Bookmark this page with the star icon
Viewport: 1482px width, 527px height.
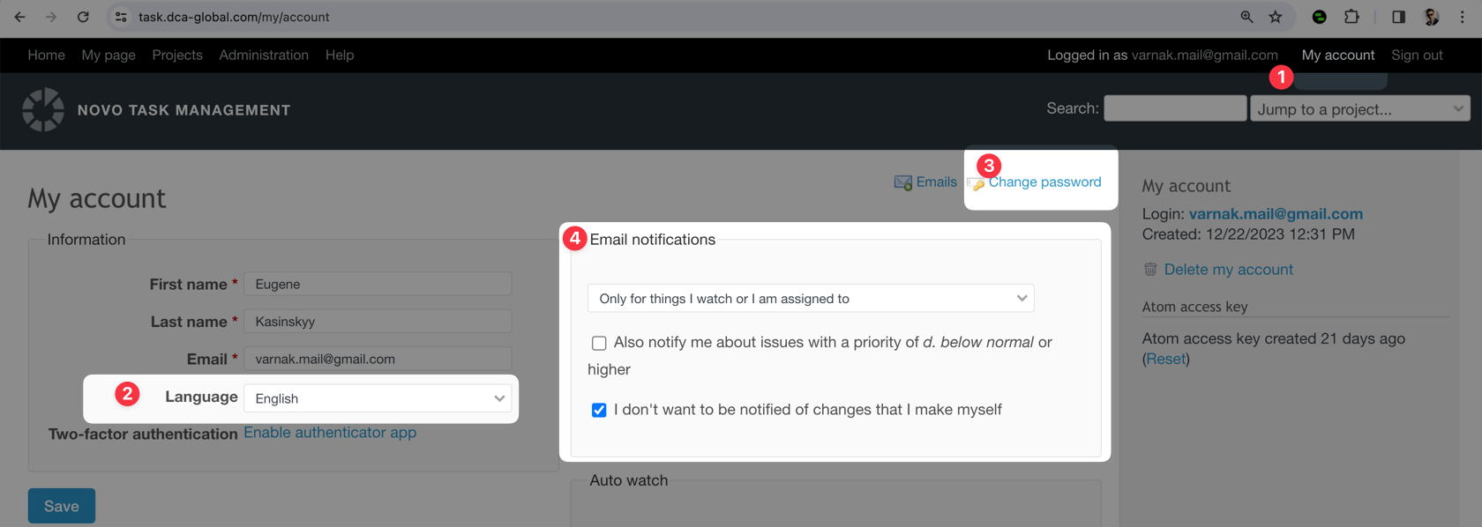1276,17
